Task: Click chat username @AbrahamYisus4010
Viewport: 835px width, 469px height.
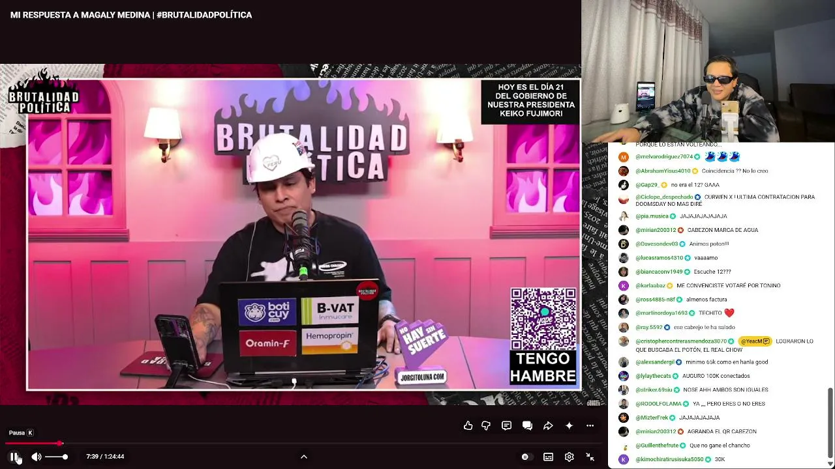Action: 663,171
